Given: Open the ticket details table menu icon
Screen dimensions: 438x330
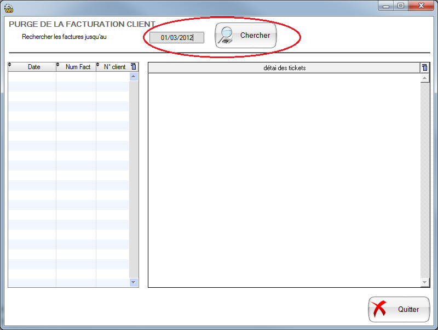Looking at the screenshot, I should coord(424,68).
